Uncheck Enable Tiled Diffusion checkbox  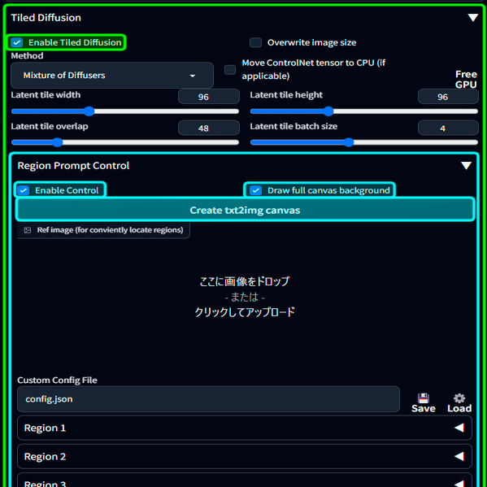(17, 42)
